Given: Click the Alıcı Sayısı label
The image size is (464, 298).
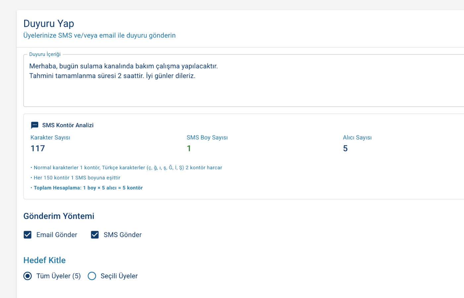Looking at the screenshot, I should pyautogui.click(x=357, y=137).
